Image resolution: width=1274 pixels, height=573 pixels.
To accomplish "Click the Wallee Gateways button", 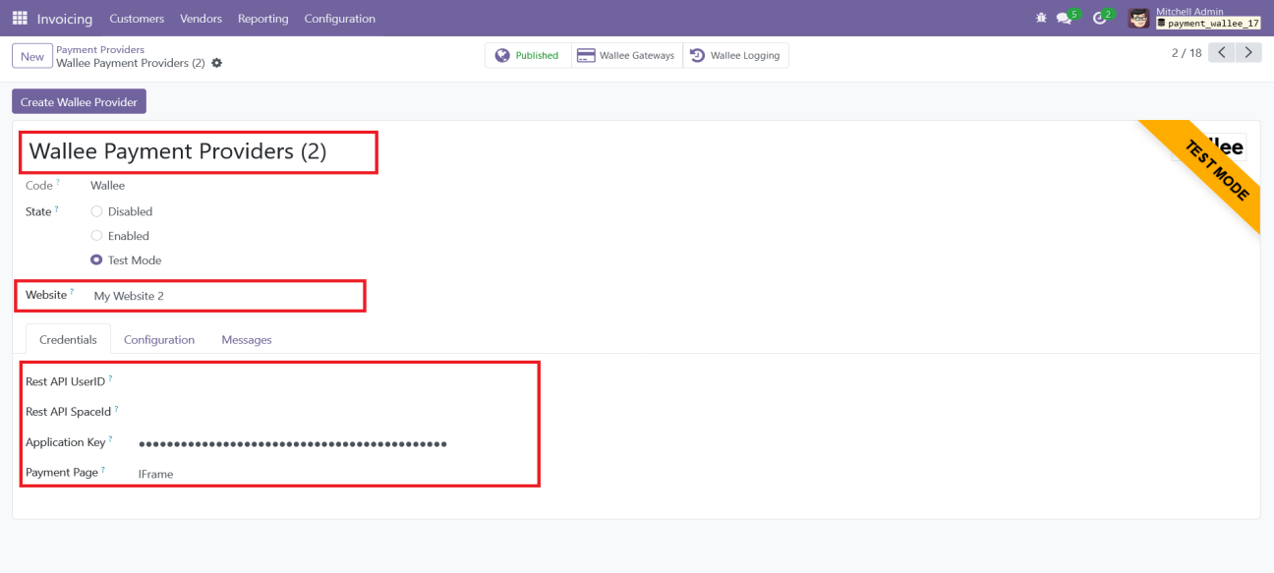I will tap(626, 56).
